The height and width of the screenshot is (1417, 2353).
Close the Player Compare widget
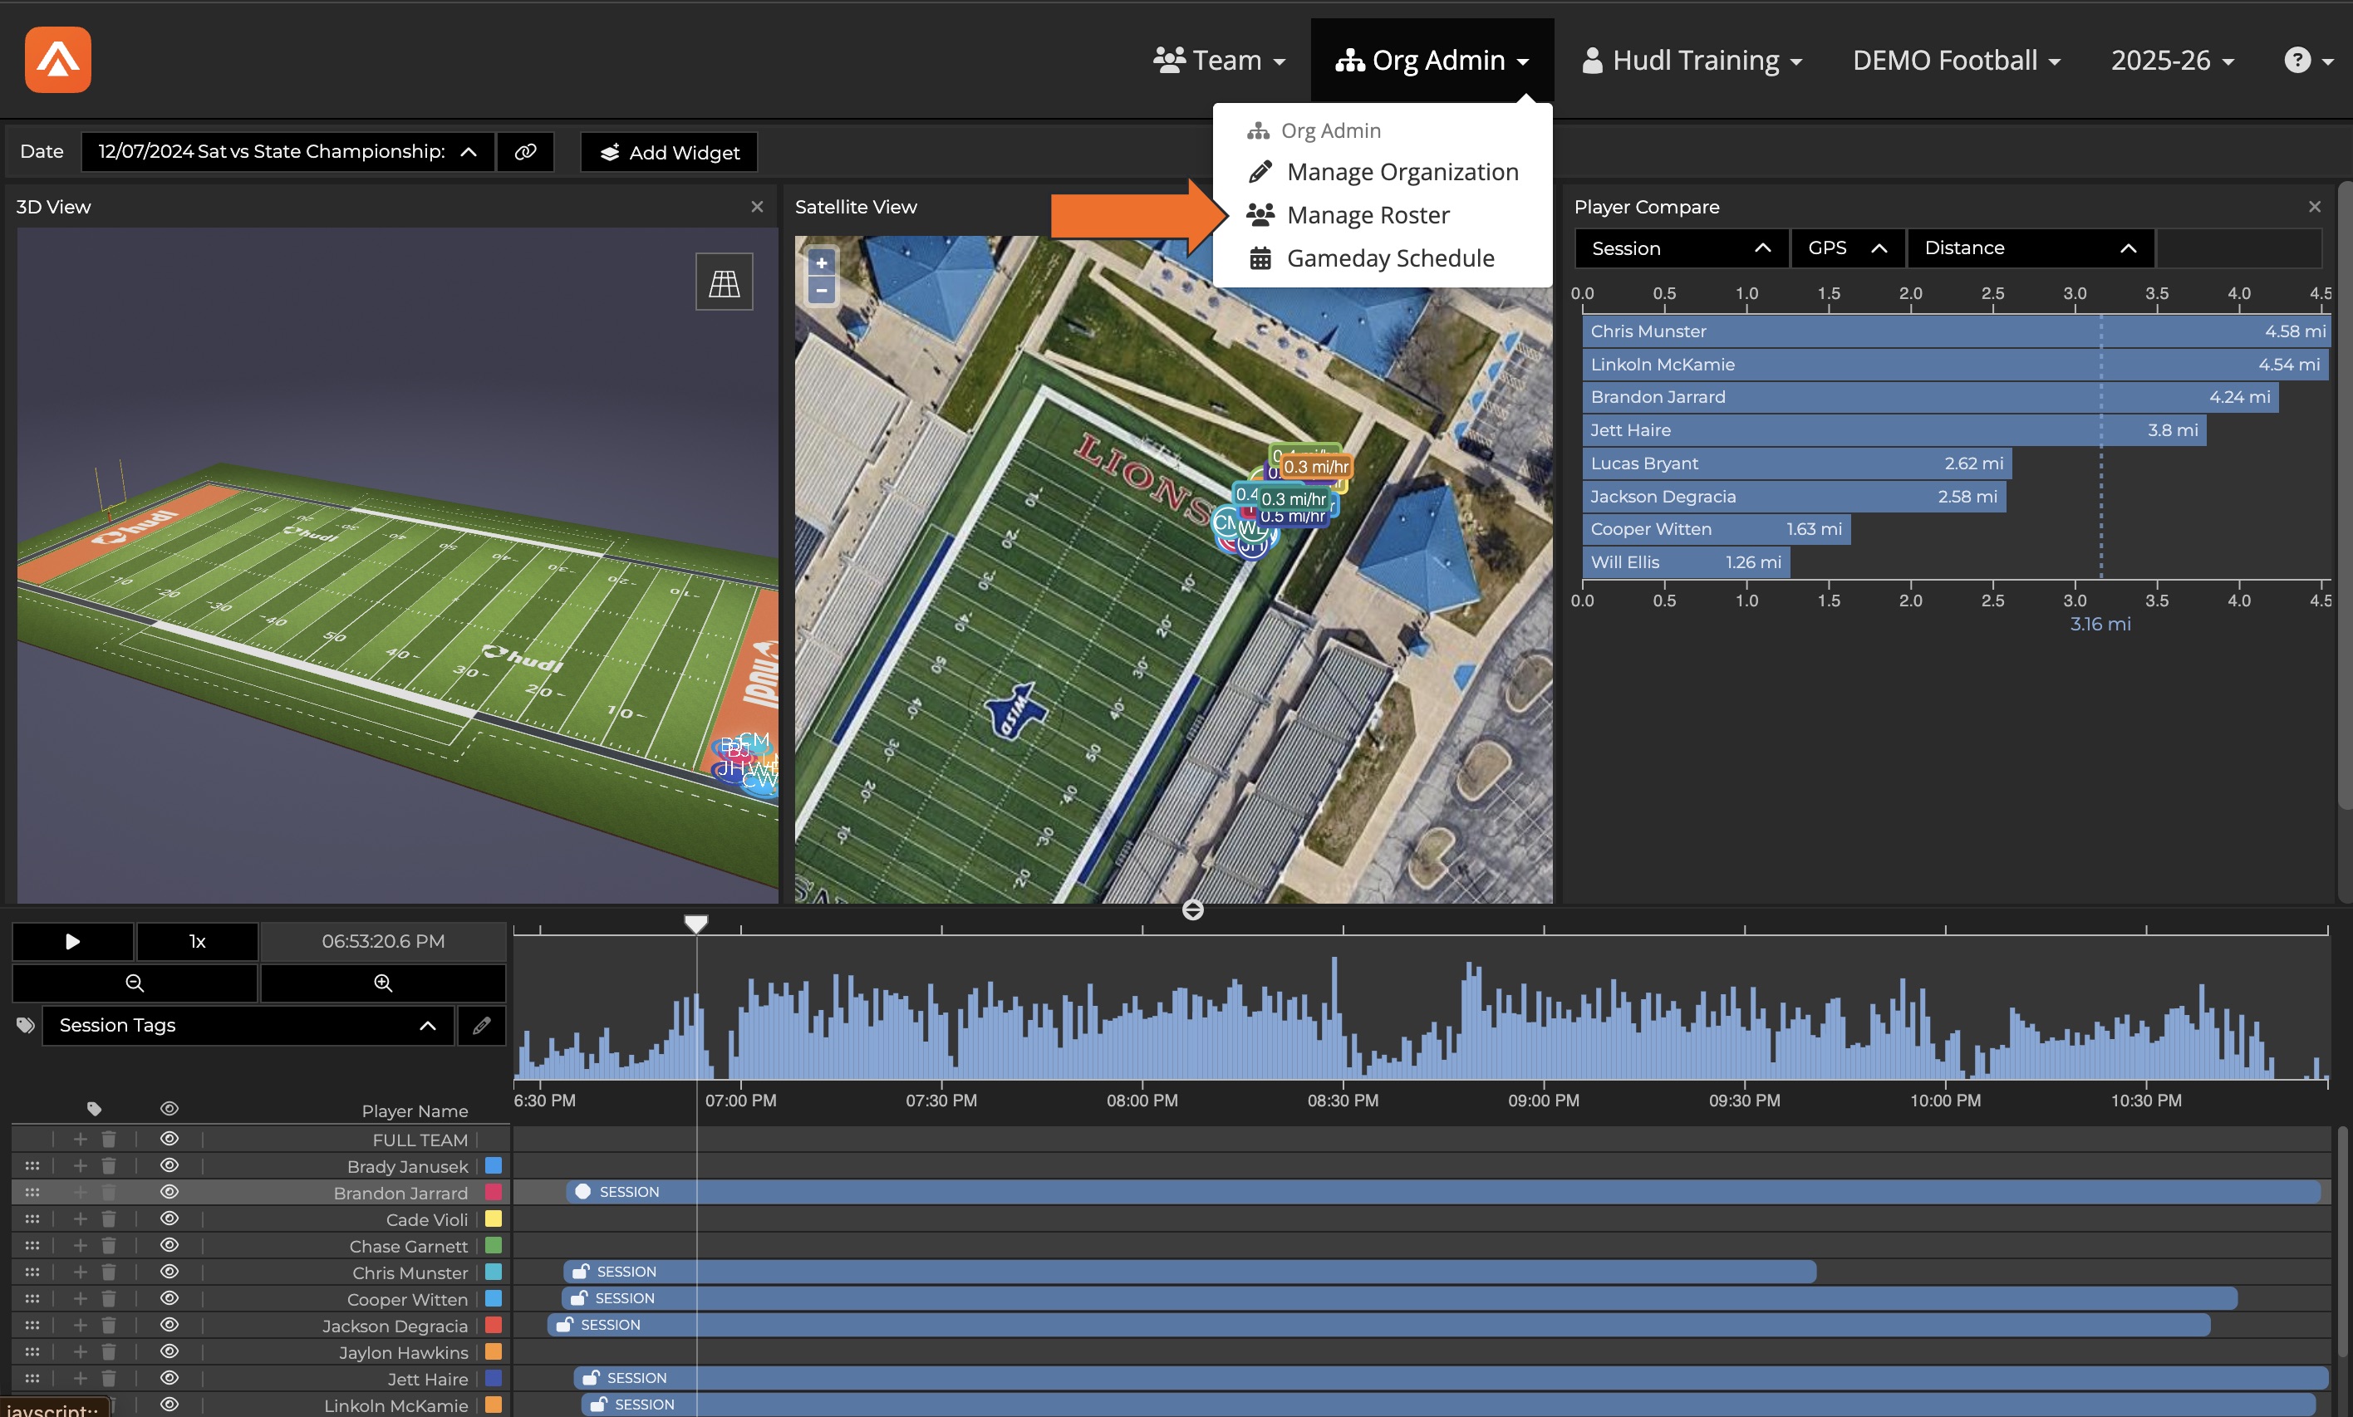pyautogui.click(x=2315, y=206)
